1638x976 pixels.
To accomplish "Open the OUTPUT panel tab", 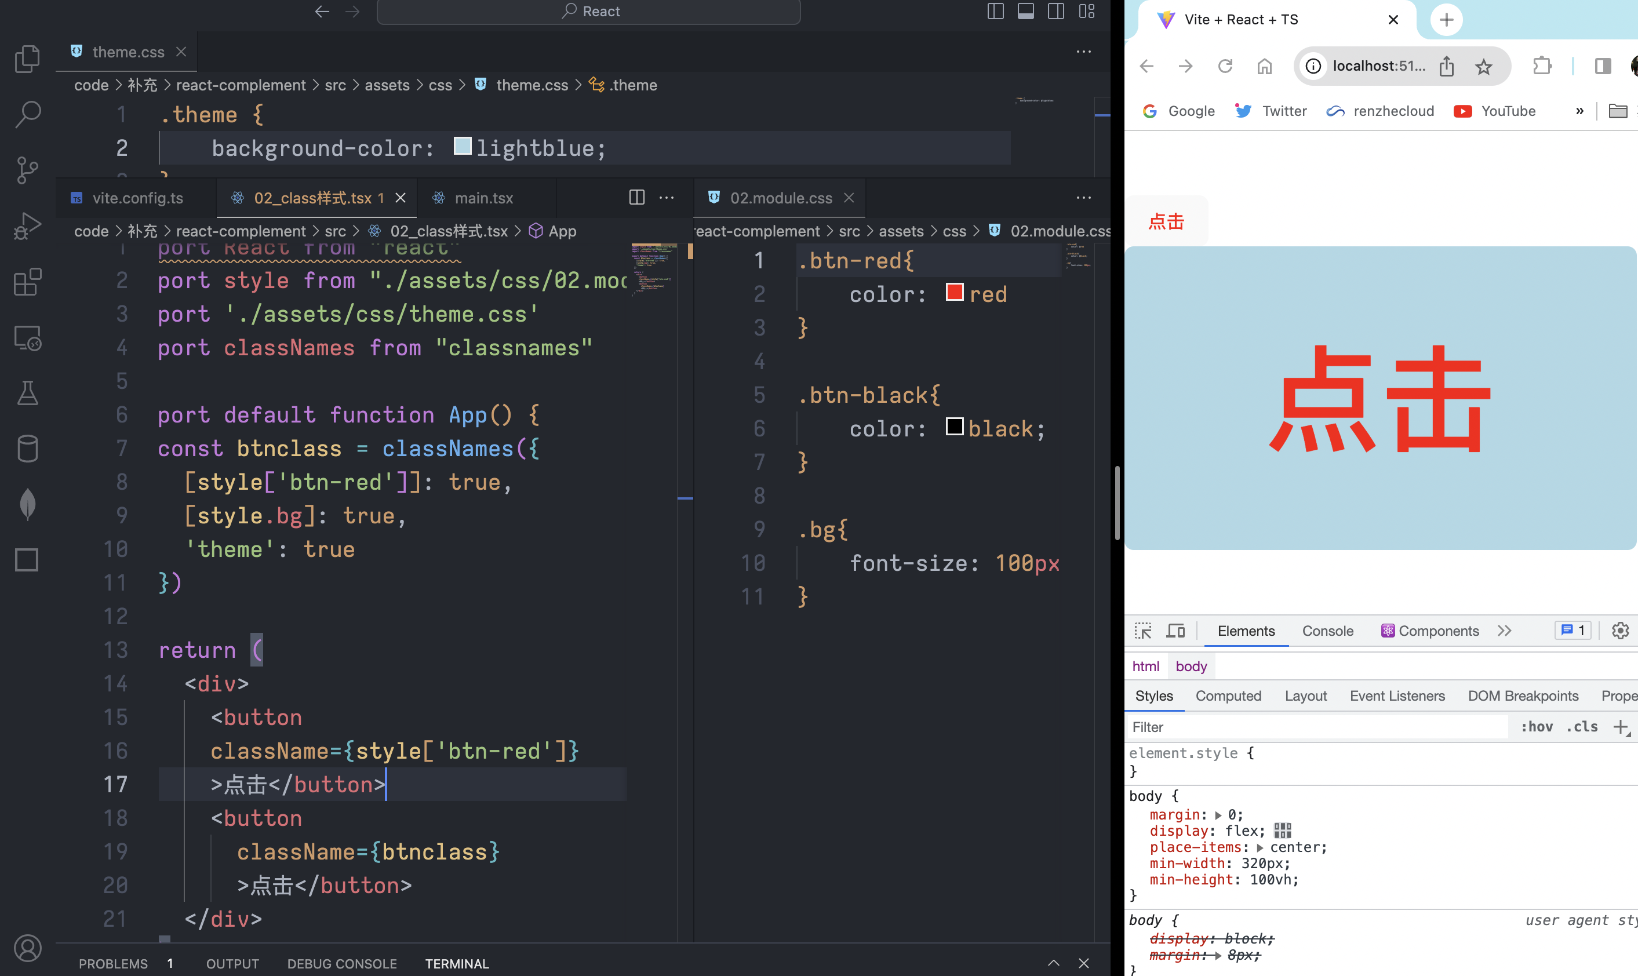I will [233, 963].
